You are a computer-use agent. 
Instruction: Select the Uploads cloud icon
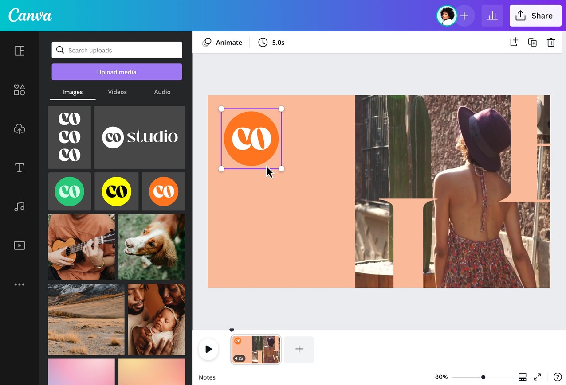[x=20, y=129]
